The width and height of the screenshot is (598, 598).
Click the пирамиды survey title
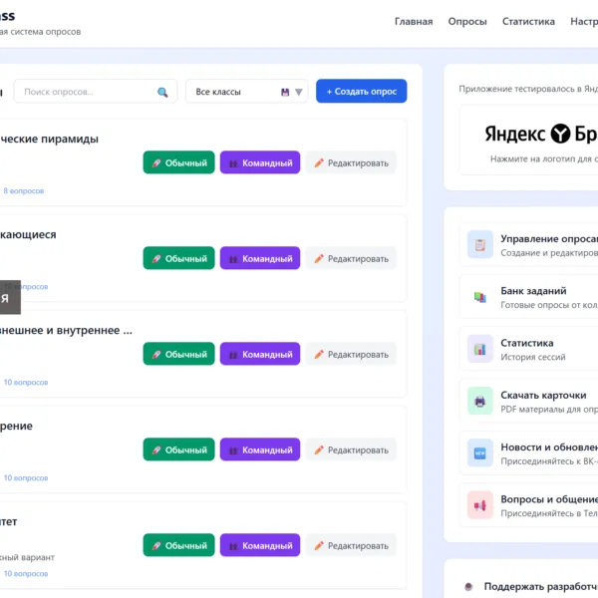49,139
